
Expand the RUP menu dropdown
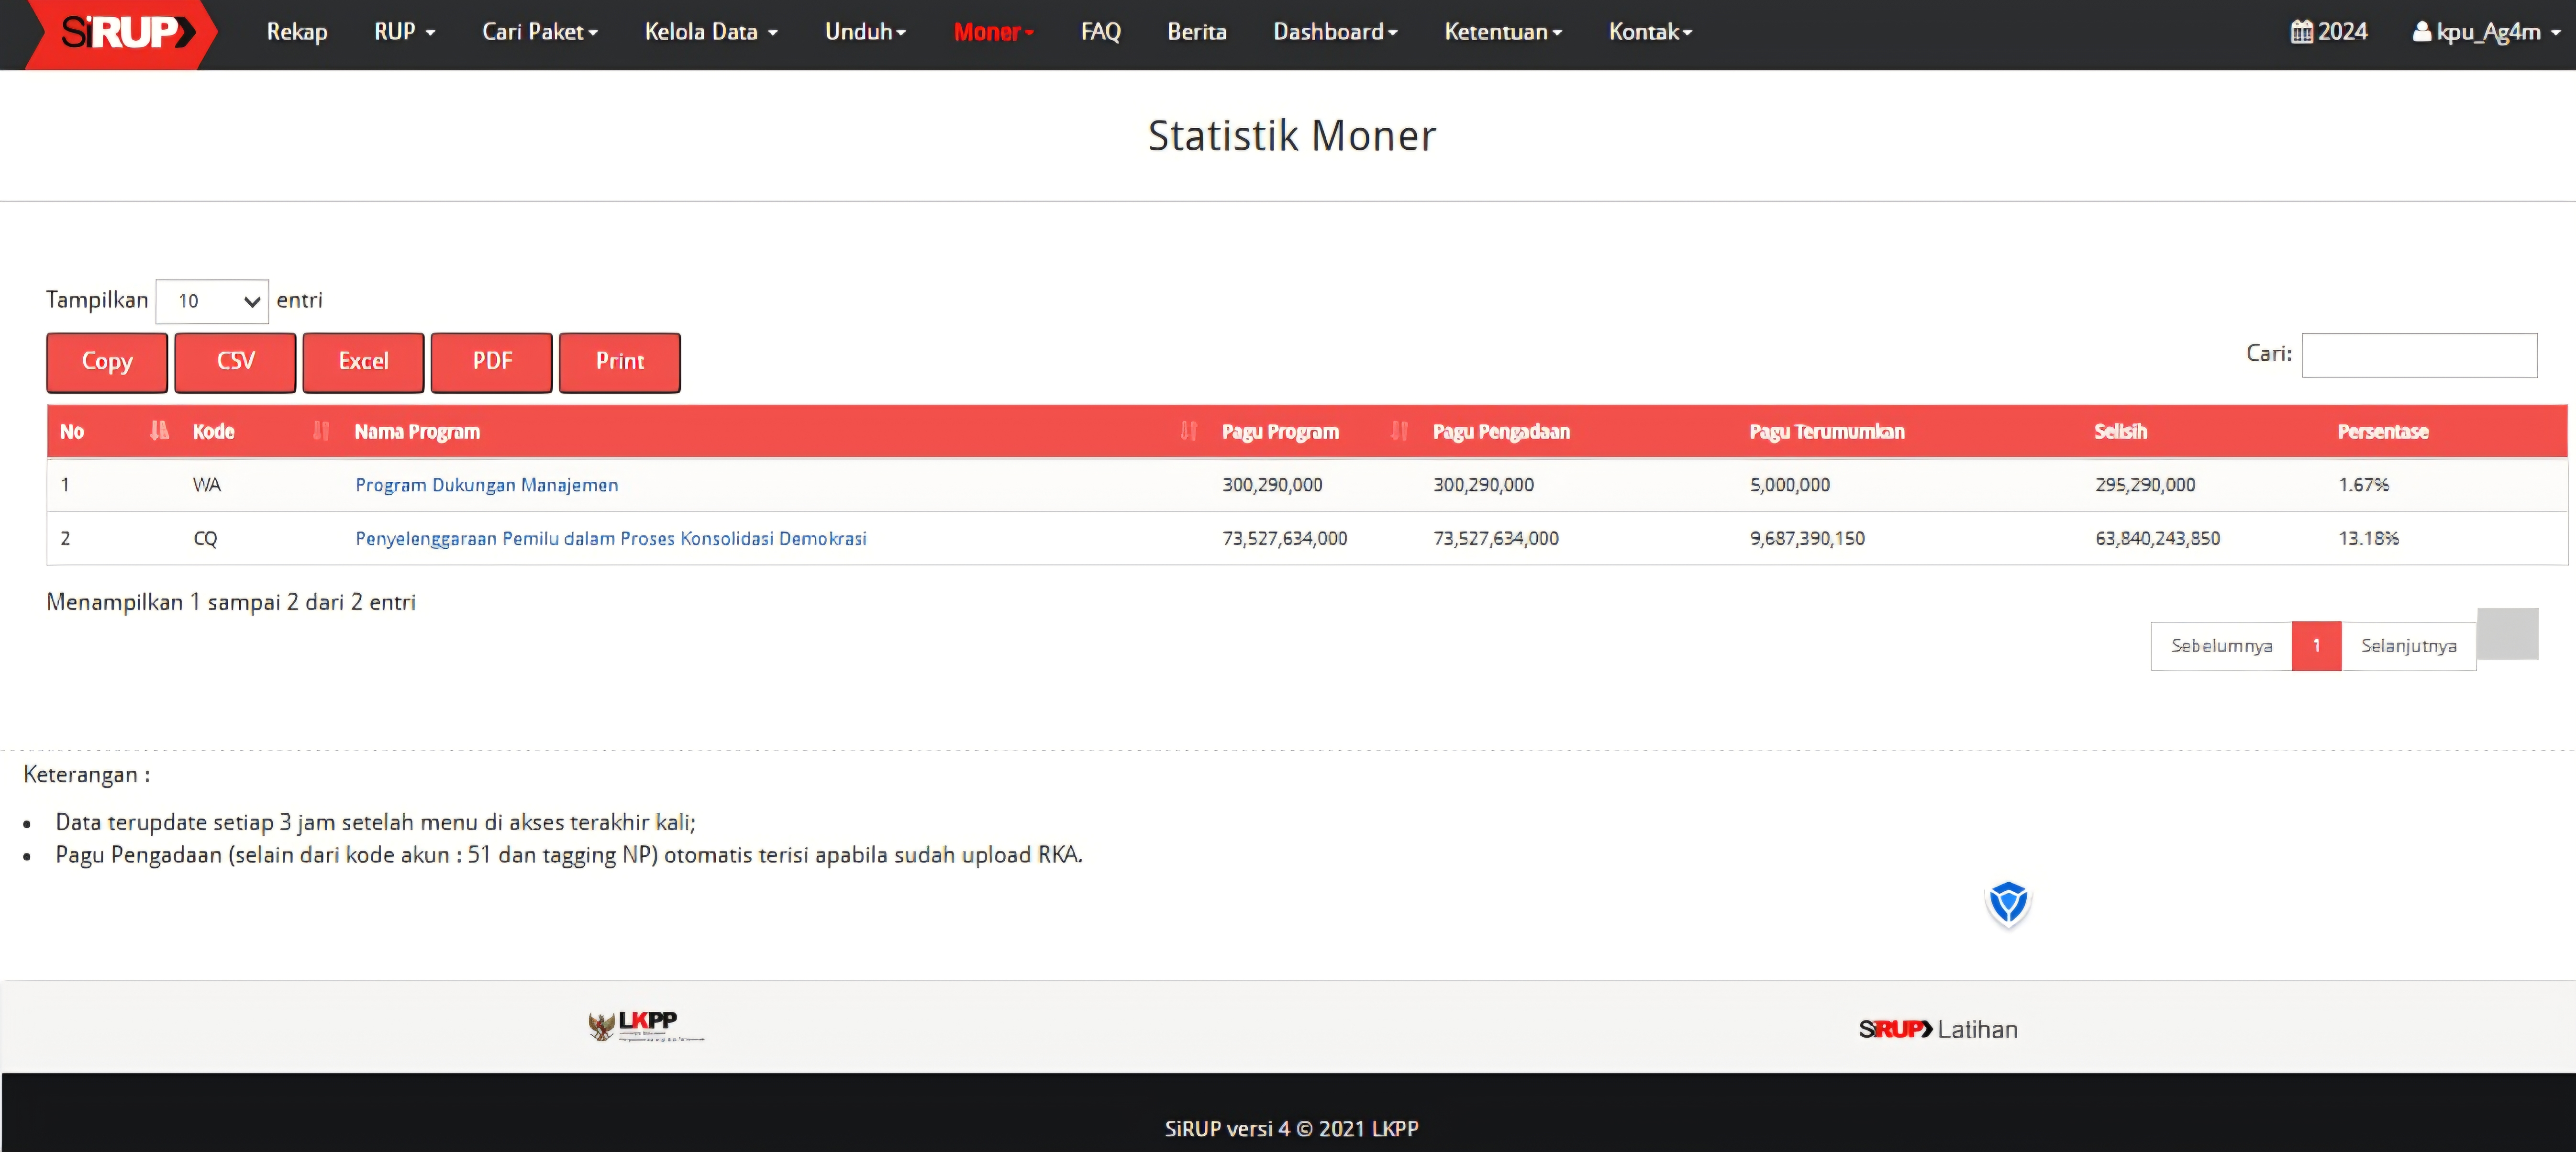(x=404, y=32)
